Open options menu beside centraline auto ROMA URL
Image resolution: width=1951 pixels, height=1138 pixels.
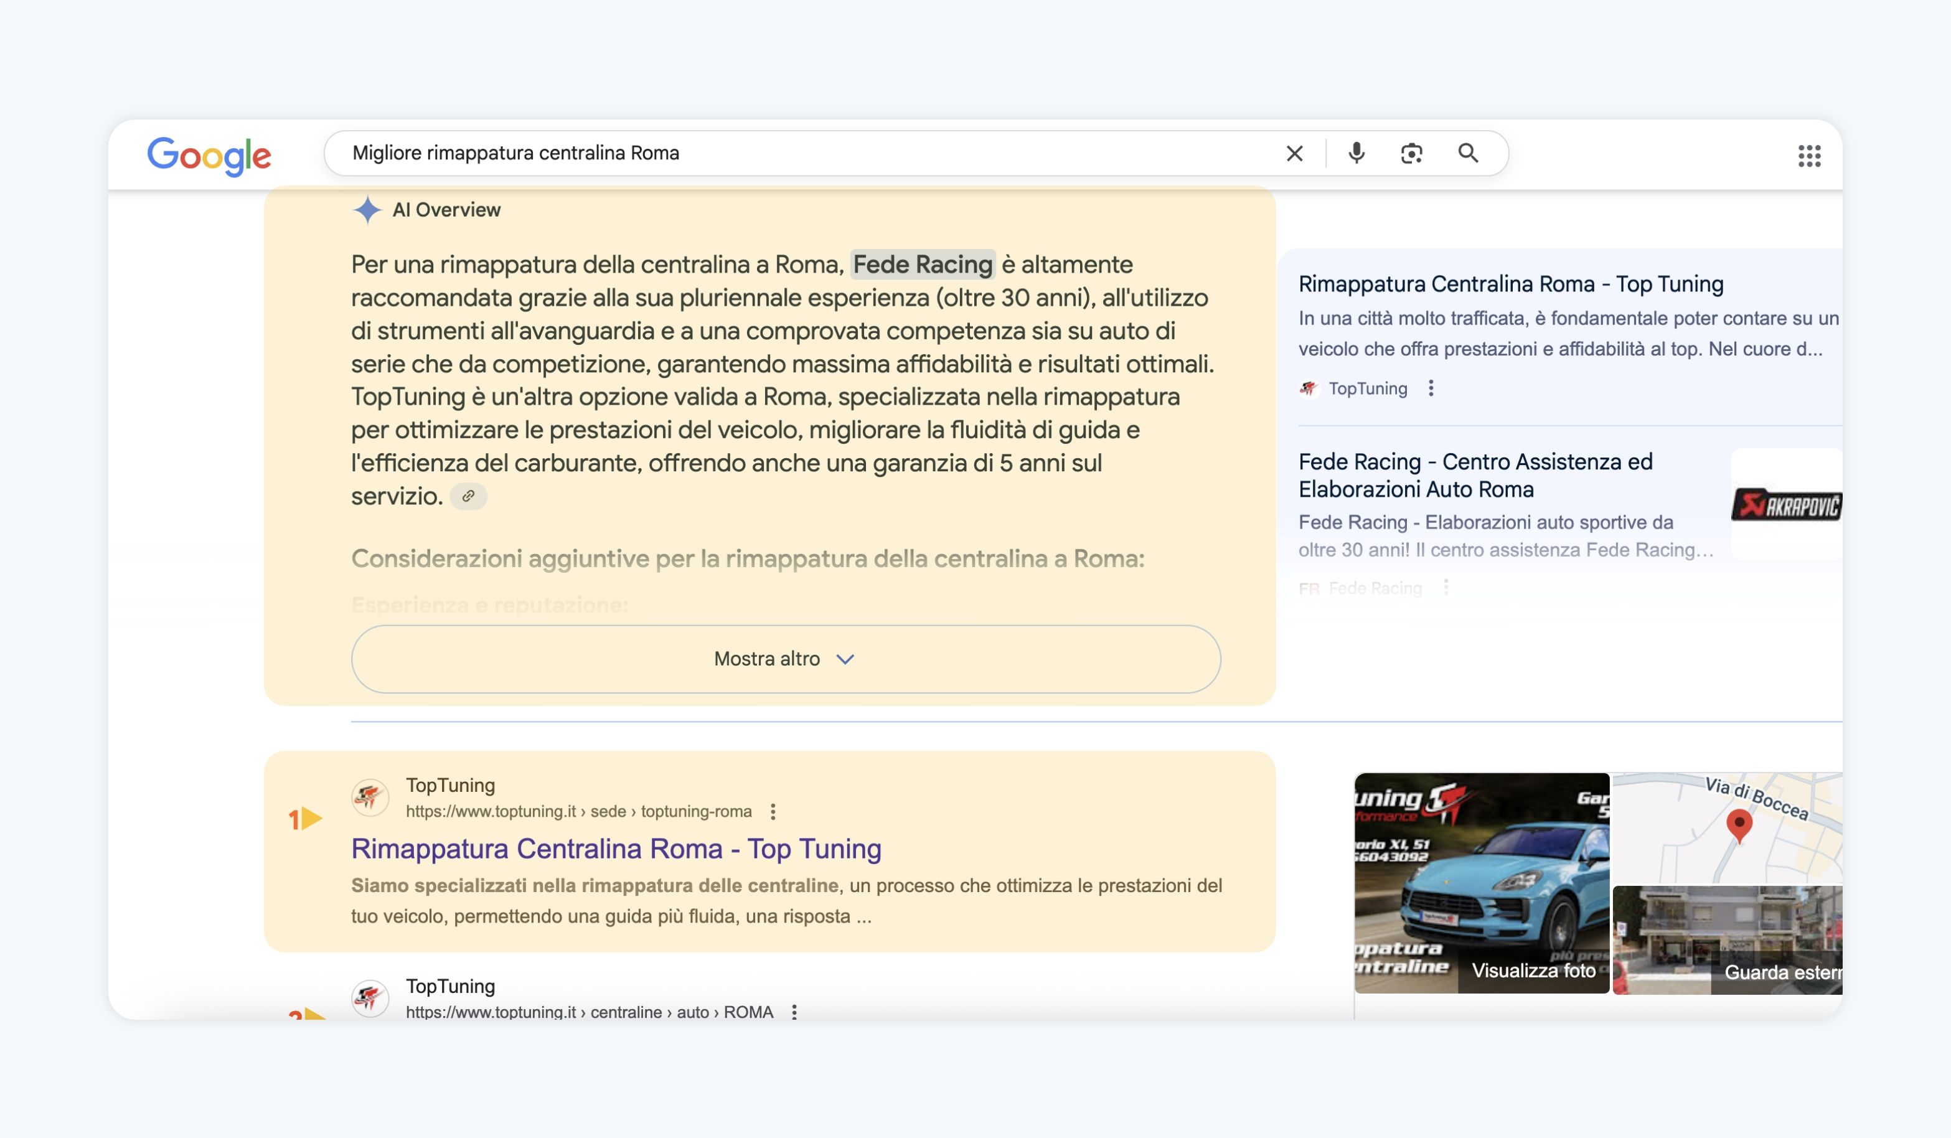(794, 1011)
